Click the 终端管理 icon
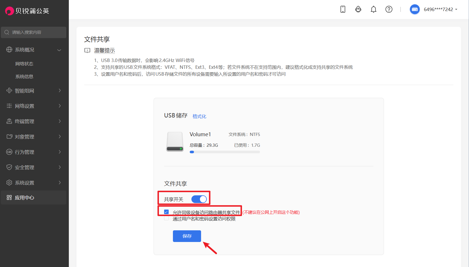Viewport: 469px width, 267px height. (x=9, y=121)
